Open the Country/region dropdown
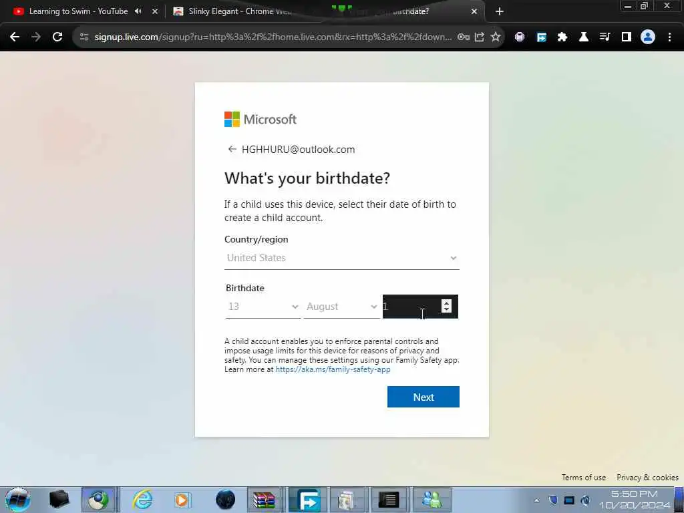The height and width of the screenshot is (513, 684). 341,258
